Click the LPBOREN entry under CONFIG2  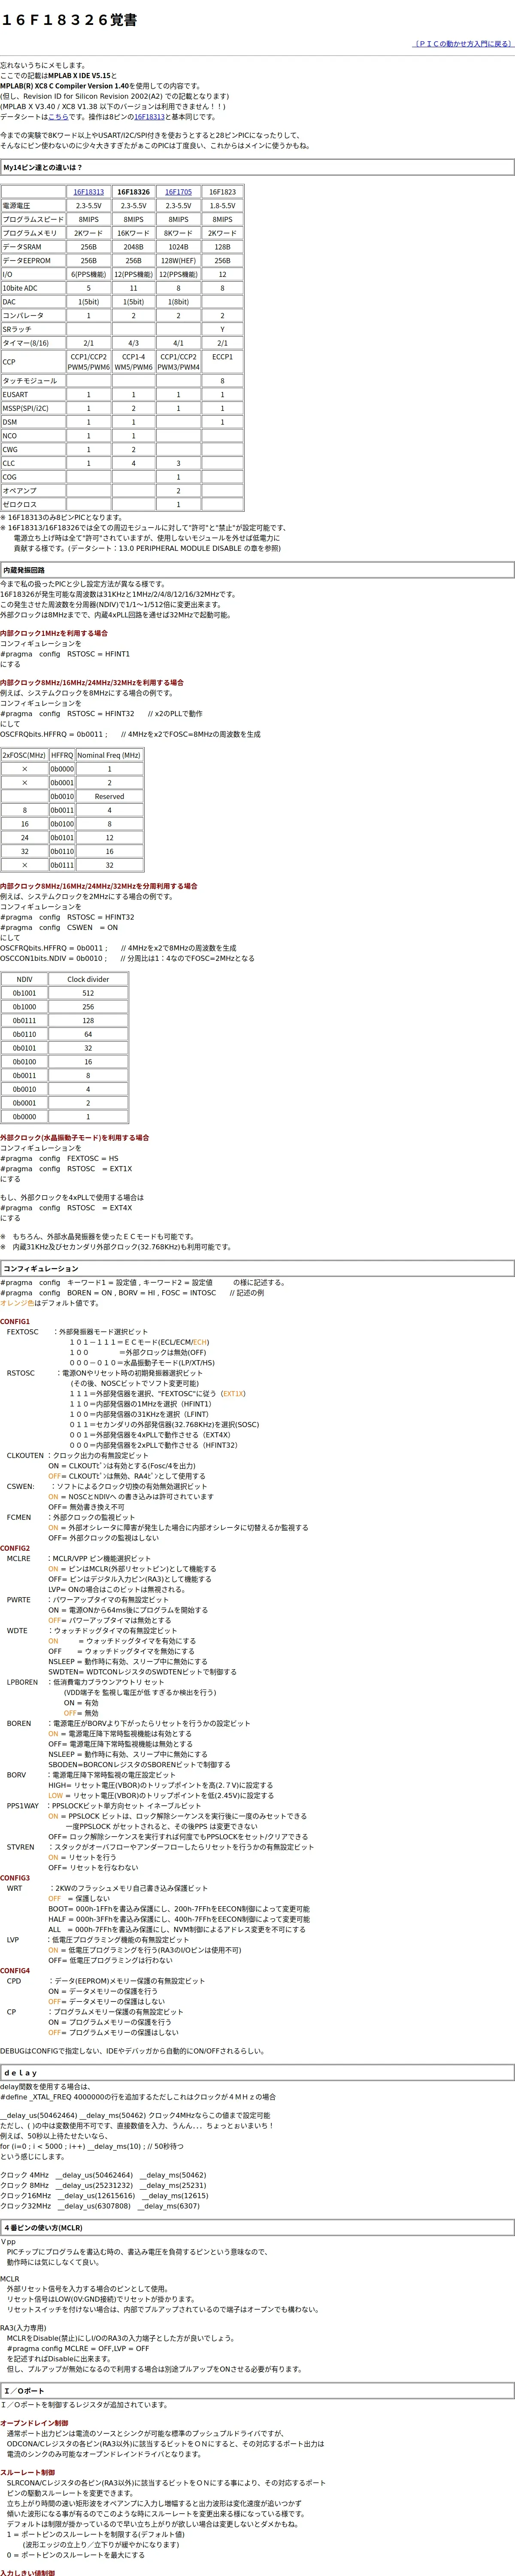[22, 1682]
